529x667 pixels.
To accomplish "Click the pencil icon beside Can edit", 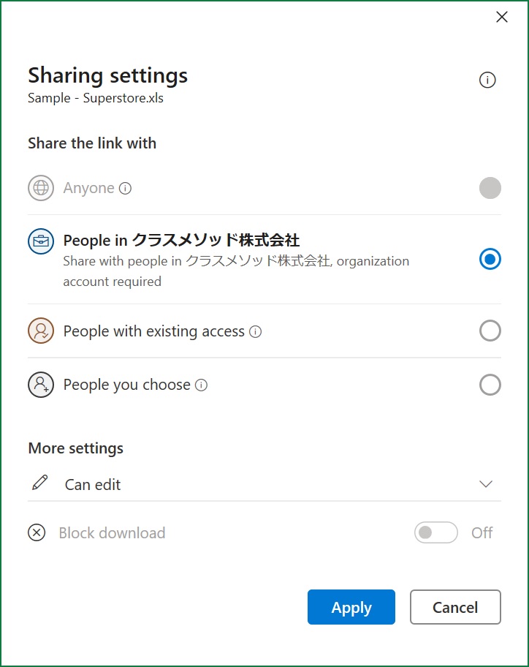I will click(x=40, y=483).
